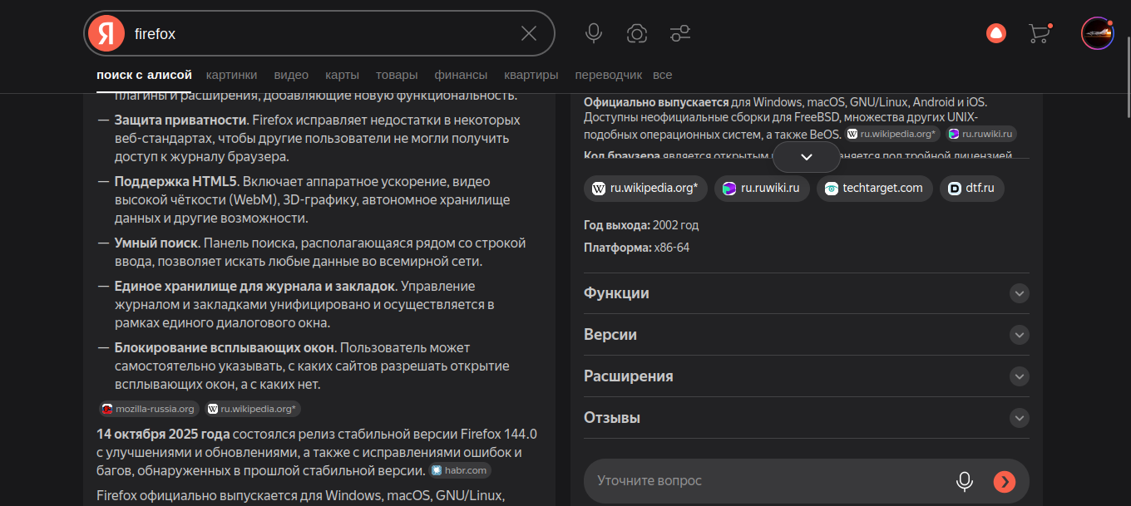Screen dimensions: 1131x506
Task: Open the Alice assistant icon
Action: (995, 33)
